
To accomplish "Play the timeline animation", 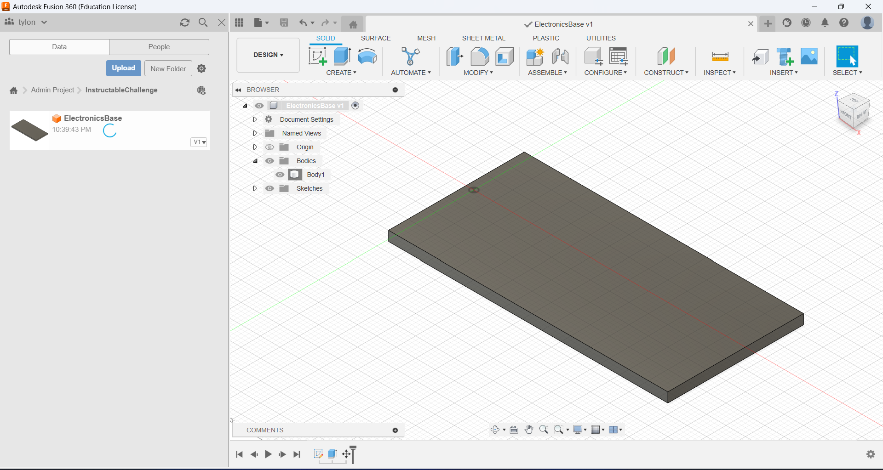I will (268, 454).
